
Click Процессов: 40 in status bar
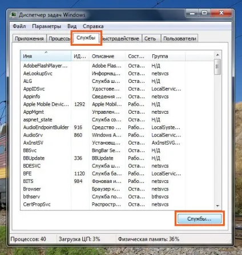point(28,239)
